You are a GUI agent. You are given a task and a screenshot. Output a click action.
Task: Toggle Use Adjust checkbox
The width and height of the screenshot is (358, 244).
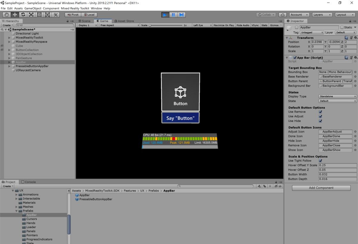320,116
